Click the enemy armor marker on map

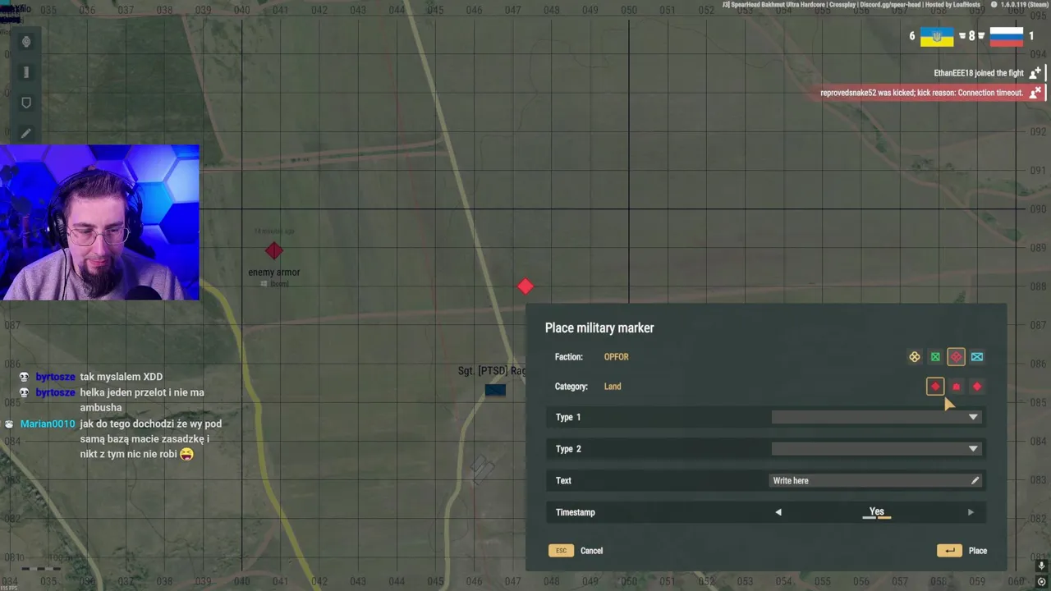tap(274, 251)
